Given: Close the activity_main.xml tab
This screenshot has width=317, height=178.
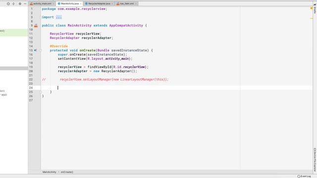Looking at the screenshot, I should click(x=53, y=3).
